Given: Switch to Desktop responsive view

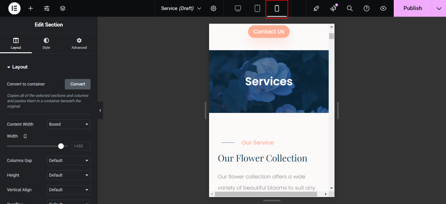Looking at the screenshot, I should [238, 8].
